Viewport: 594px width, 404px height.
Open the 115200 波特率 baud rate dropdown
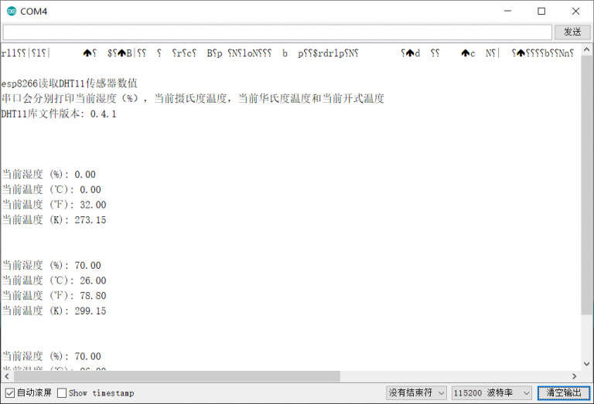click(491, 393)
